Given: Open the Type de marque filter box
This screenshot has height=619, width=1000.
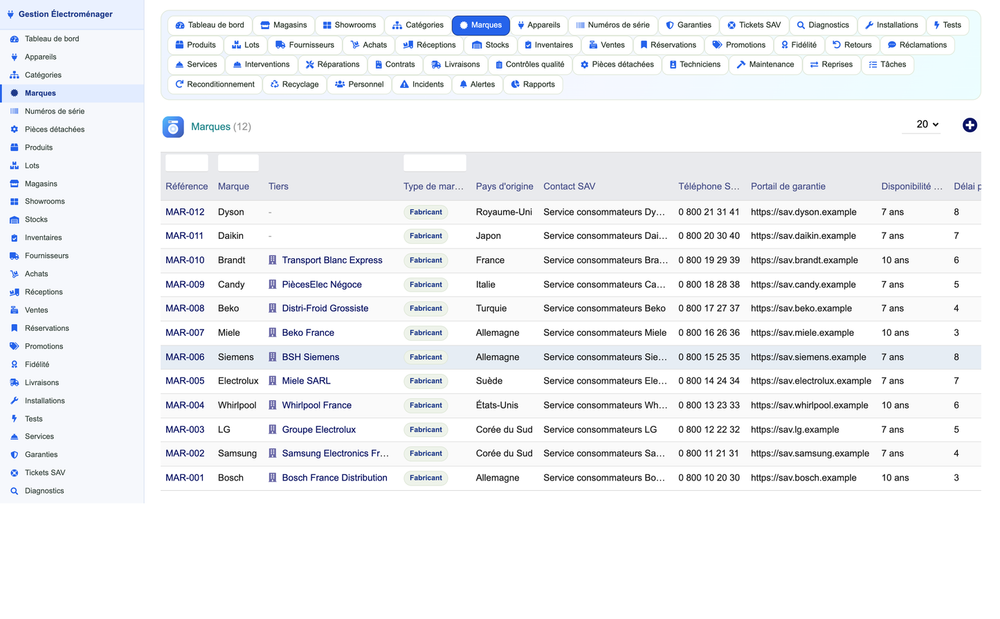Looking at the screenshot, I should [435, 163].
